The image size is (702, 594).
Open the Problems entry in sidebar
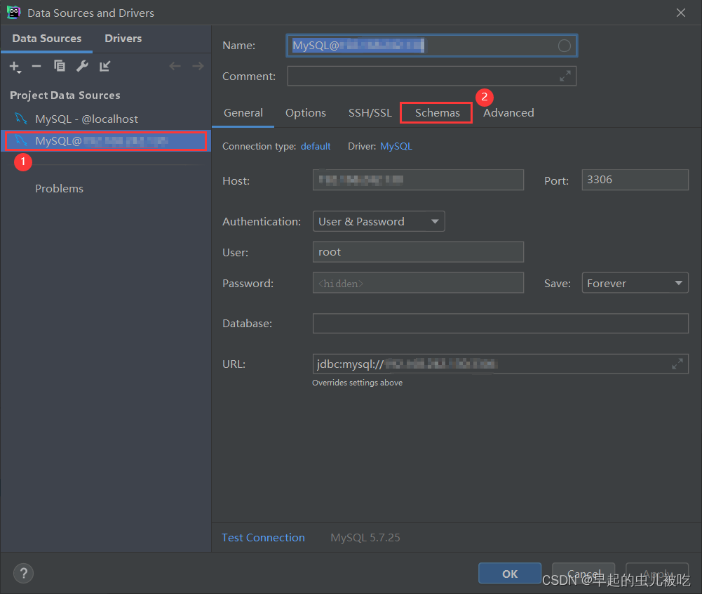(x=59, y=189)
